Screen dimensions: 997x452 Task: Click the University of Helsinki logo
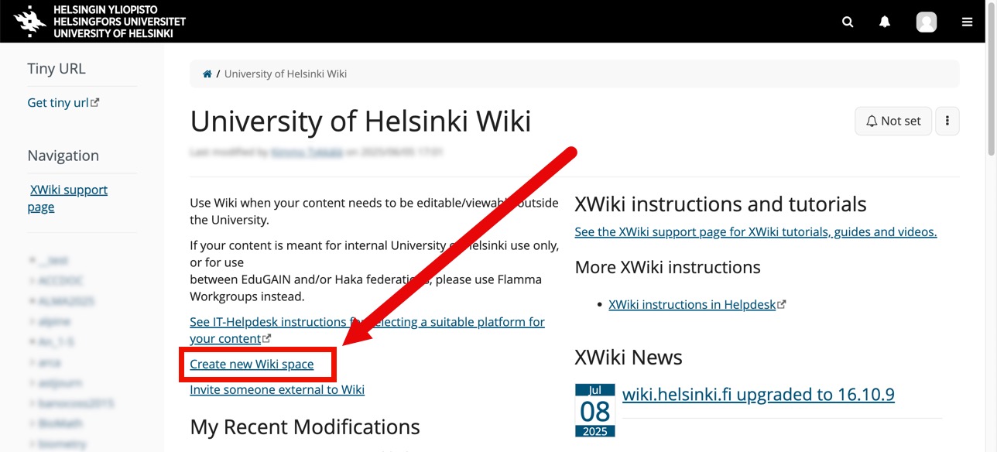[100, 21]
